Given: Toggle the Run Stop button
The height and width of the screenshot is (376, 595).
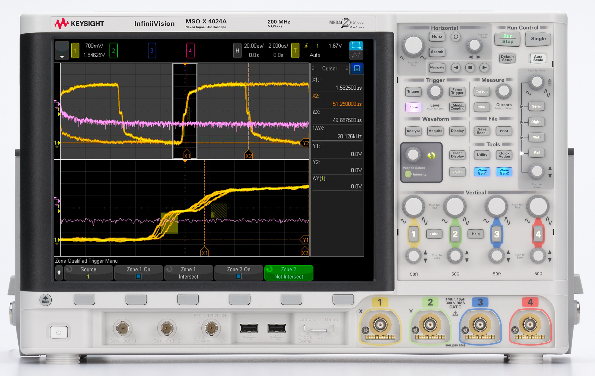Looking at the screenshot, I should tap(507, 39).
